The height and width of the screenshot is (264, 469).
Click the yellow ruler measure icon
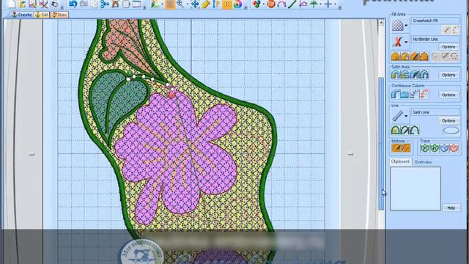click(x=205, y=4)
